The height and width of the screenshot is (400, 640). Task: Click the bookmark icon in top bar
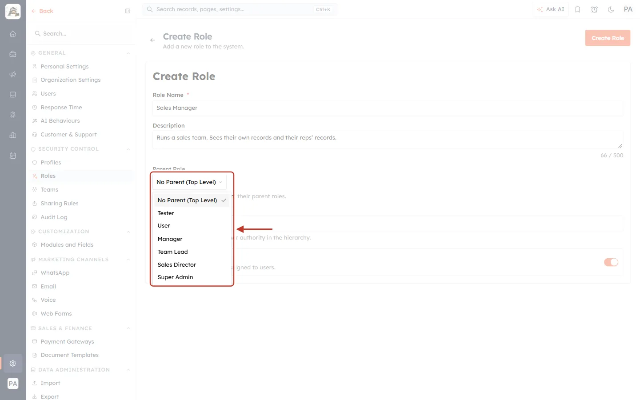click(x=578, y=9)
